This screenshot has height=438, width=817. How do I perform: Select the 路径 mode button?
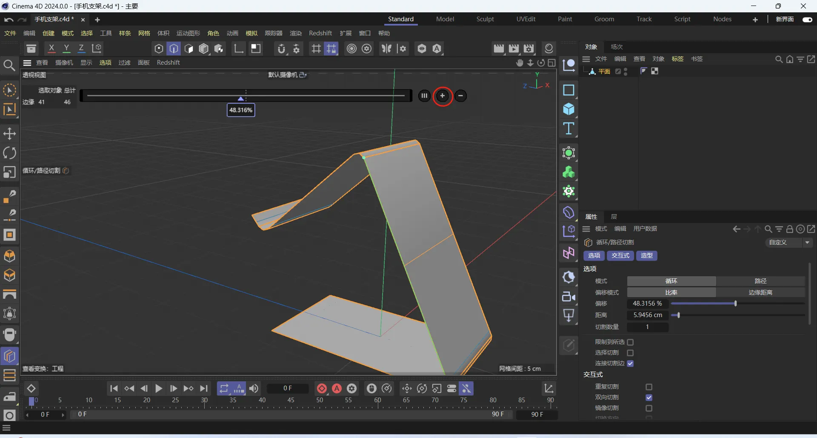(x=760, y=281)
